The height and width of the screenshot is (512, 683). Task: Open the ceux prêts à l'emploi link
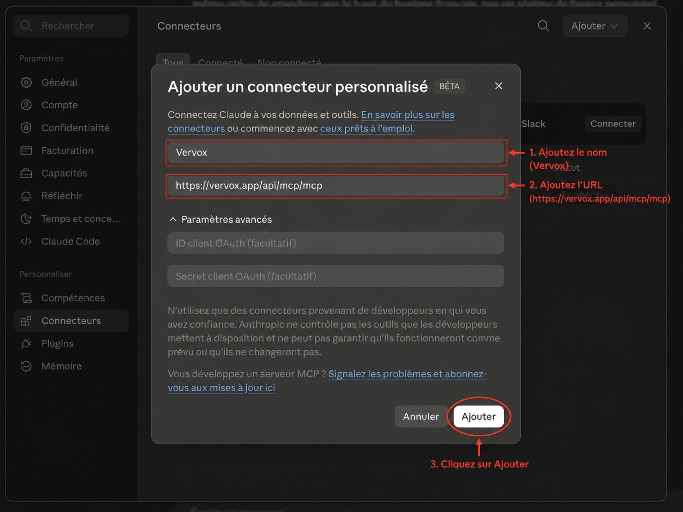click(366, 128)
